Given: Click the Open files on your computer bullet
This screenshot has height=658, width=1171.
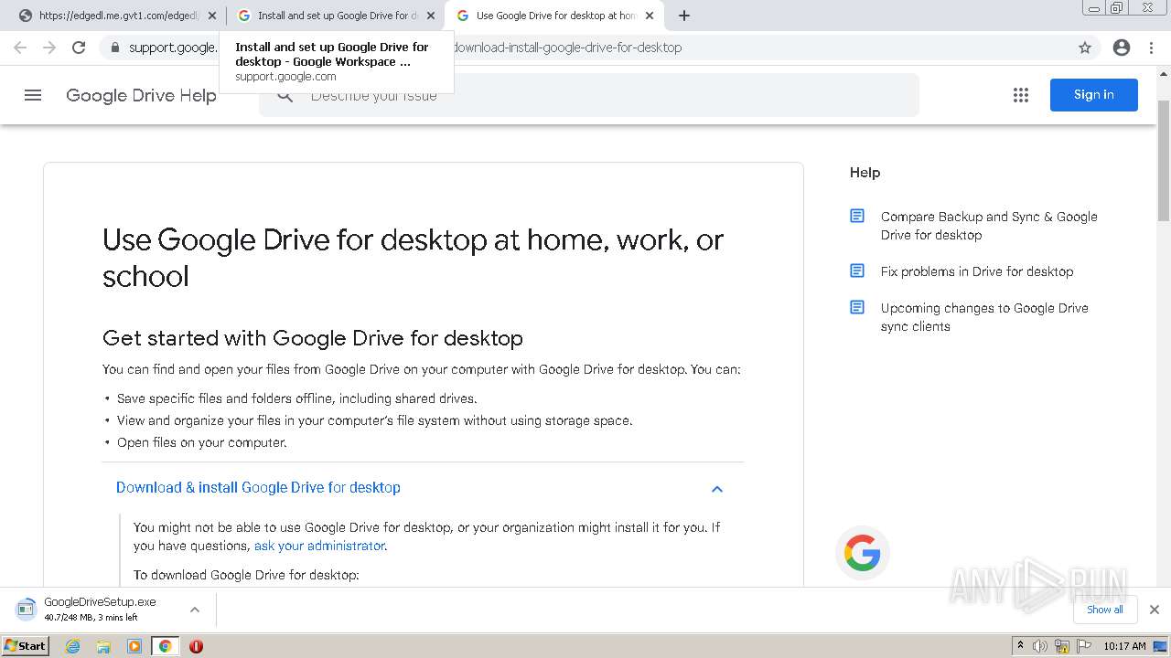Looking at the screenshot, I should coord(202,442).
